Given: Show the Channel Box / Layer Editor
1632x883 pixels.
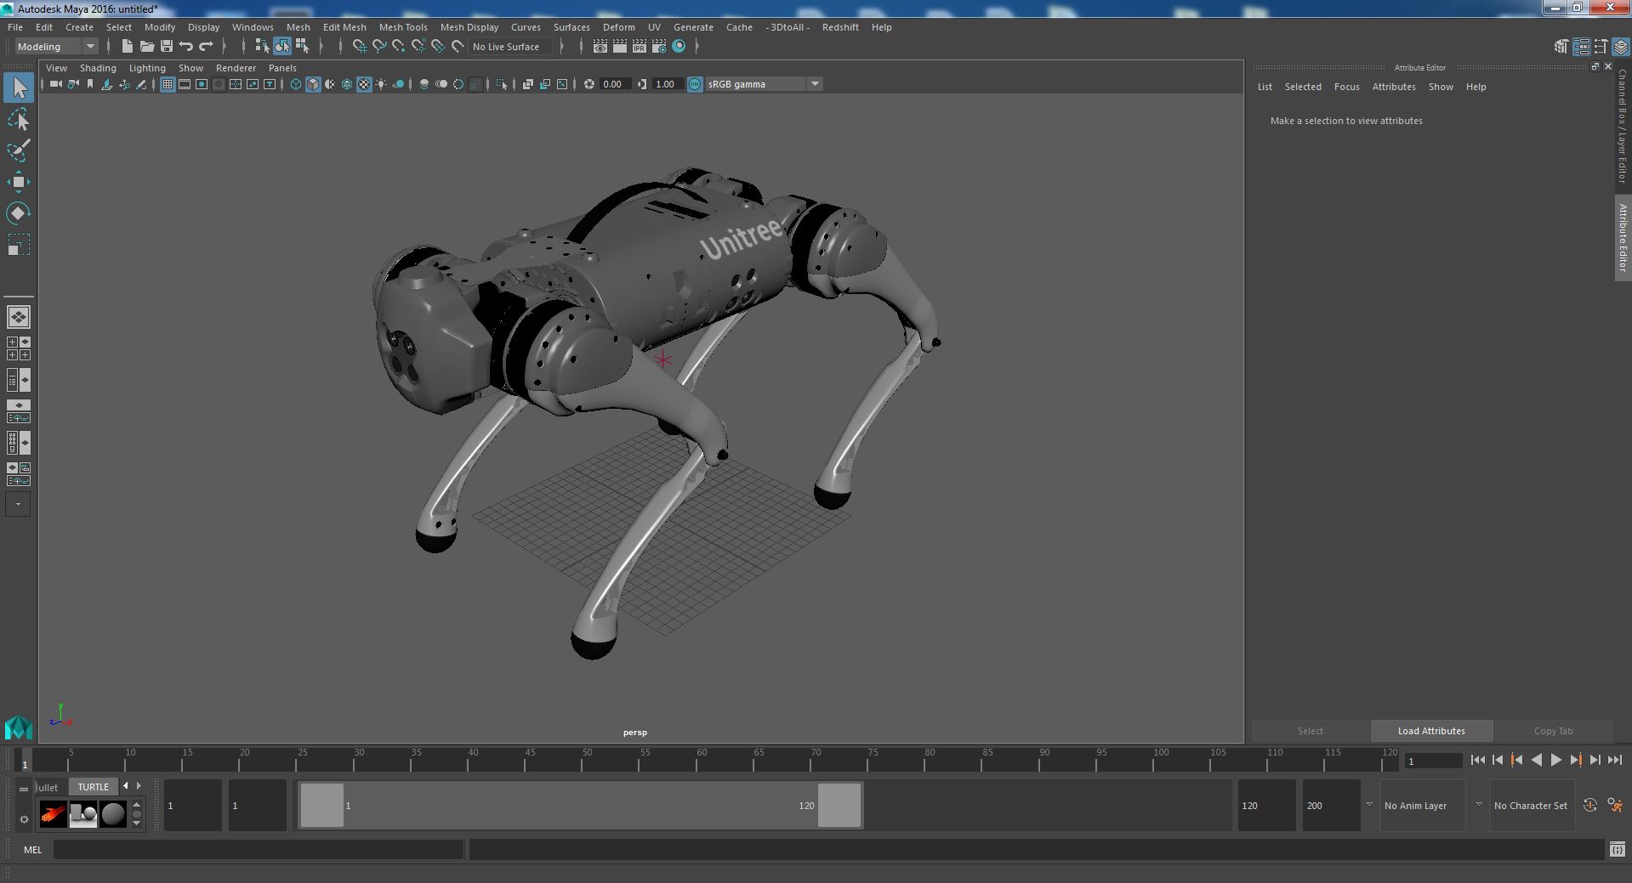Looking at the screenshot, I should 1621,47.
